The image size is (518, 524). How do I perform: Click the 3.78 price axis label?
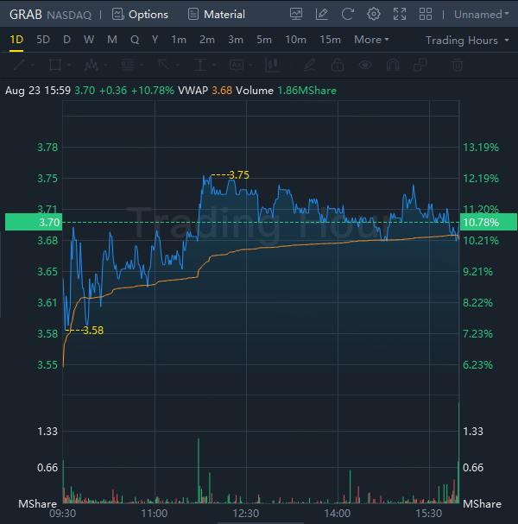tap(47, 148)
